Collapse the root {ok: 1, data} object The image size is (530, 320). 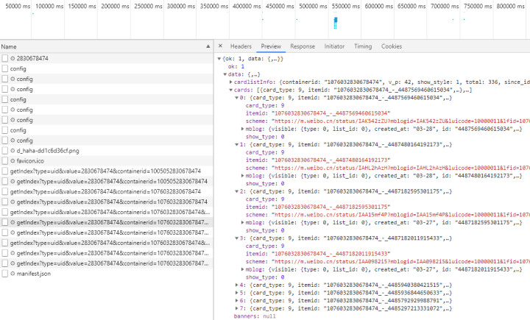219,59
